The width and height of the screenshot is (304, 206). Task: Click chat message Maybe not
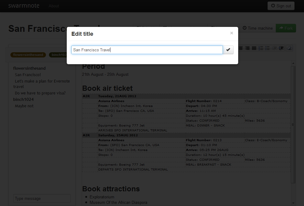24,106
